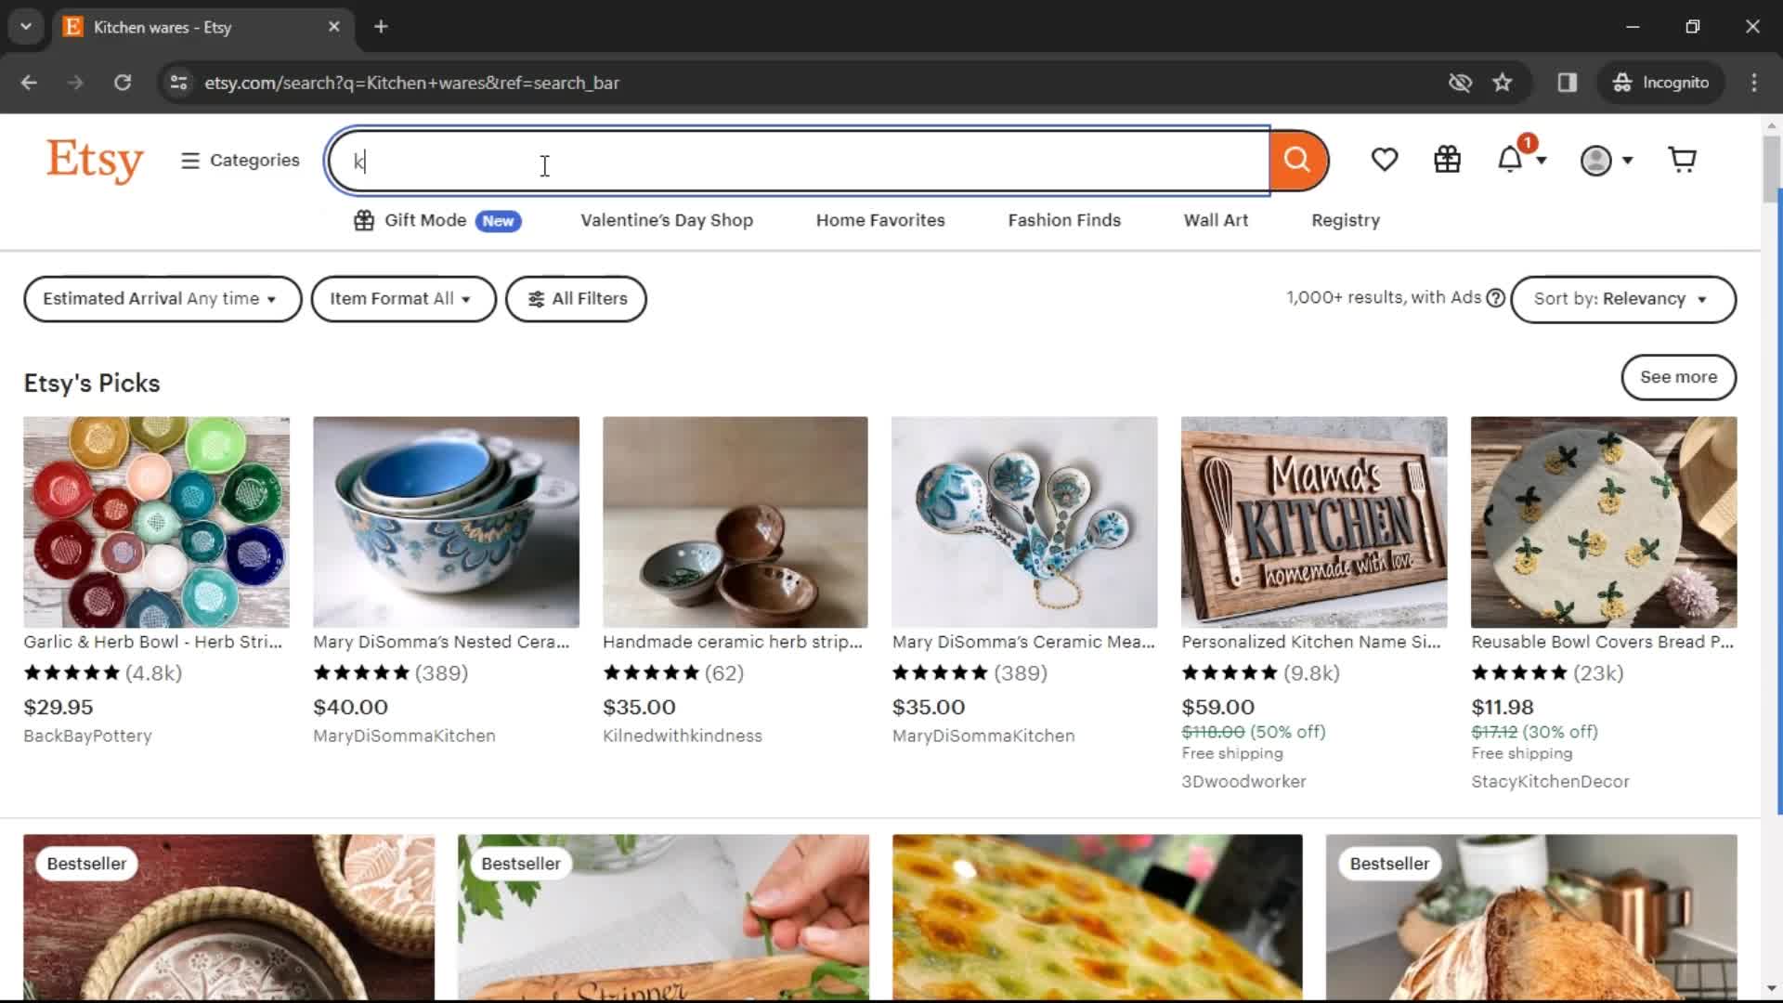Expand the Estimated Arrival dropdown

[159, 299]
